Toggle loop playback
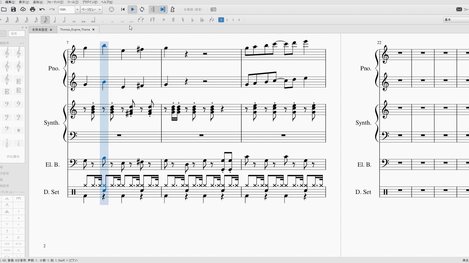The image size is (469, 263). click(142, 9)
